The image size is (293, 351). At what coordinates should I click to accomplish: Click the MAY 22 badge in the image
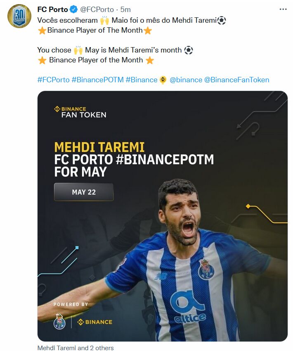[x=84, y=192]
